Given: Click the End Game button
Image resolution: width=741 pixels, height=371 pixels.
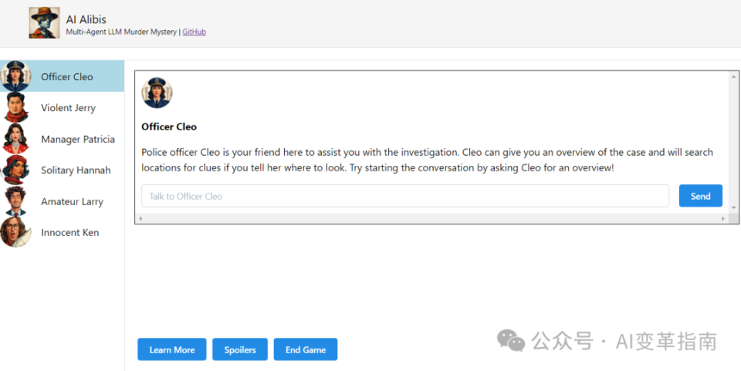Looking at the screenshot, I should point(306,349).
